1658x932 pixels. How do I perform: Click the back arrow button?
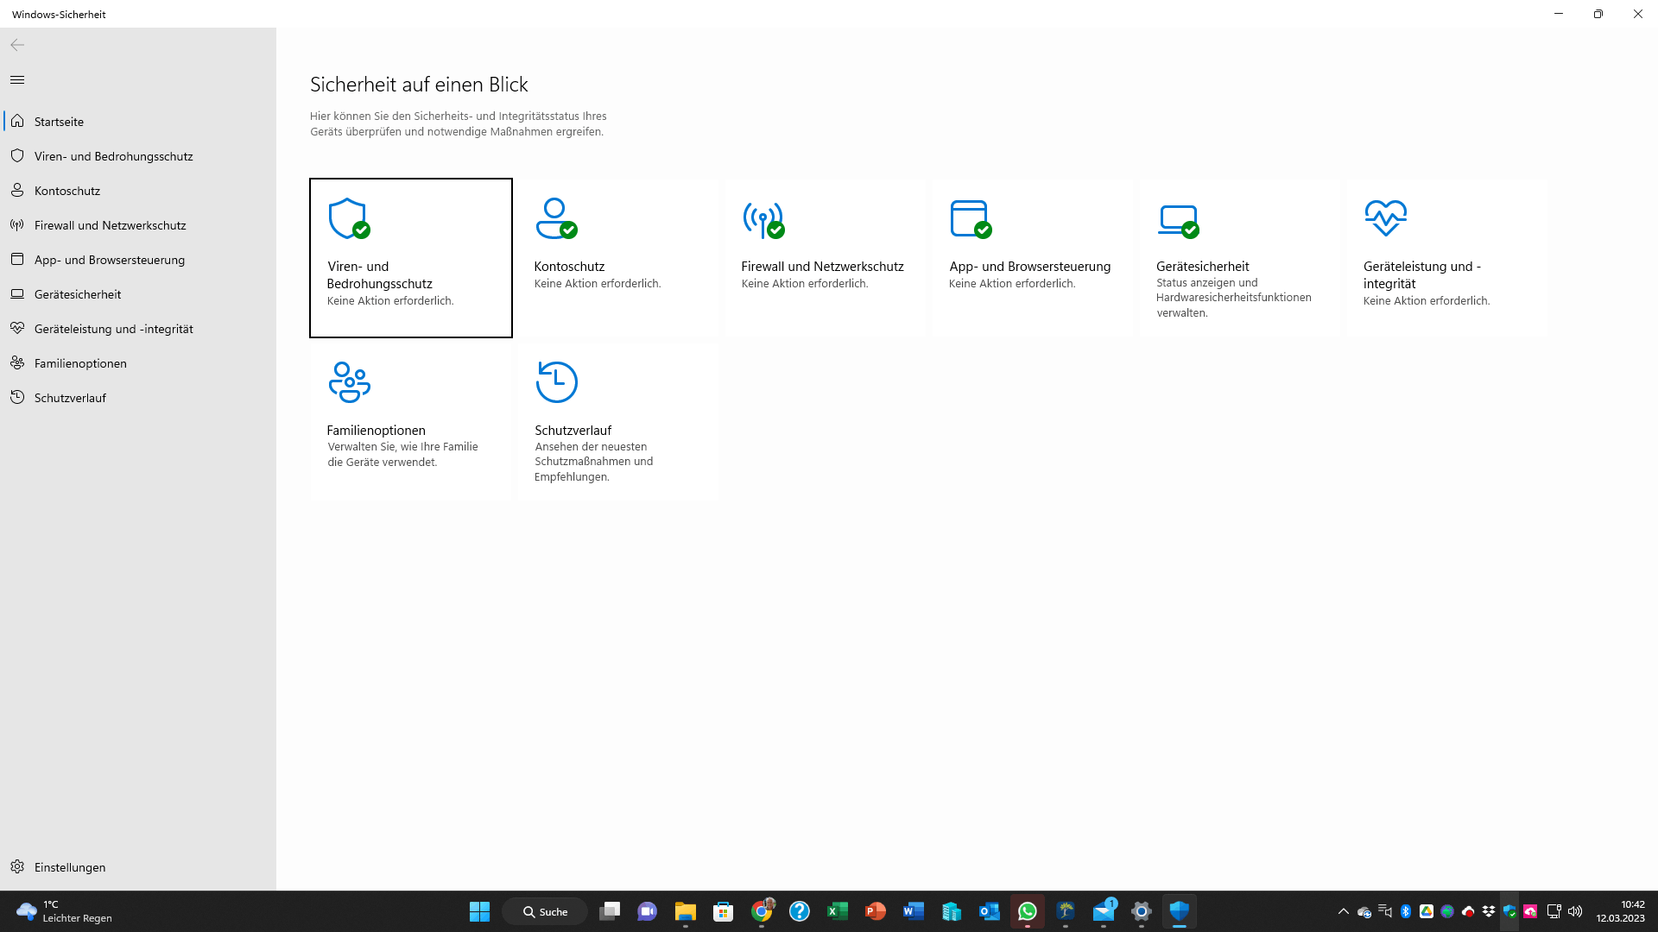17,45
